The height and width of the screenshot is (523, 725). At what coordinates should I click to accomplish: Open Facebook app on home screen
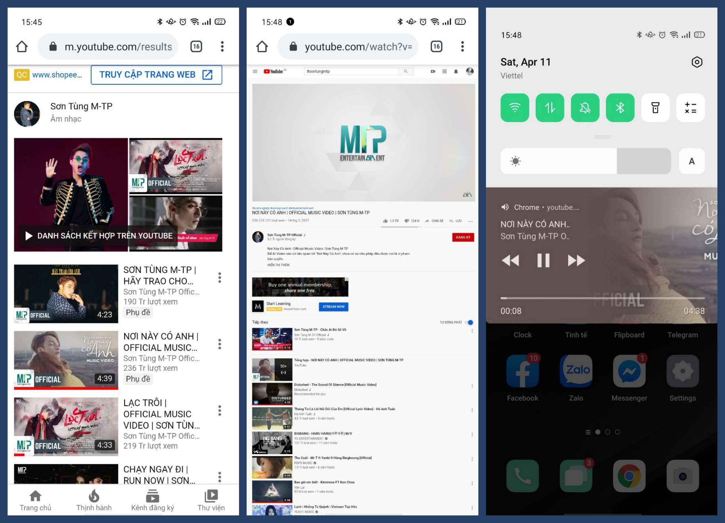click(523, 371)
